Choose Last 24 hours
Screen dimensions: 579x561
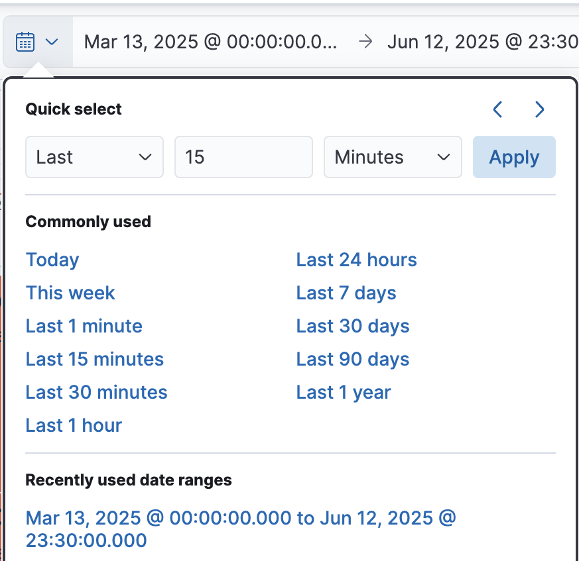point(357,260)
